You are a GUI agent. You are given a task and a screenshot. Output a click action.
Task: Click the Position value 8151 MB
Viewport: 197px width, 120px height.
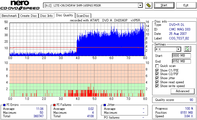point(187,112)
